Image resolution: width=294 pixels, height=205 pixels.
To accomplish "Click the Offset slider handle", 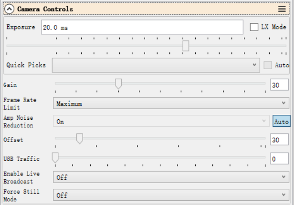I will pyautogui.click(x=80, y=138).
